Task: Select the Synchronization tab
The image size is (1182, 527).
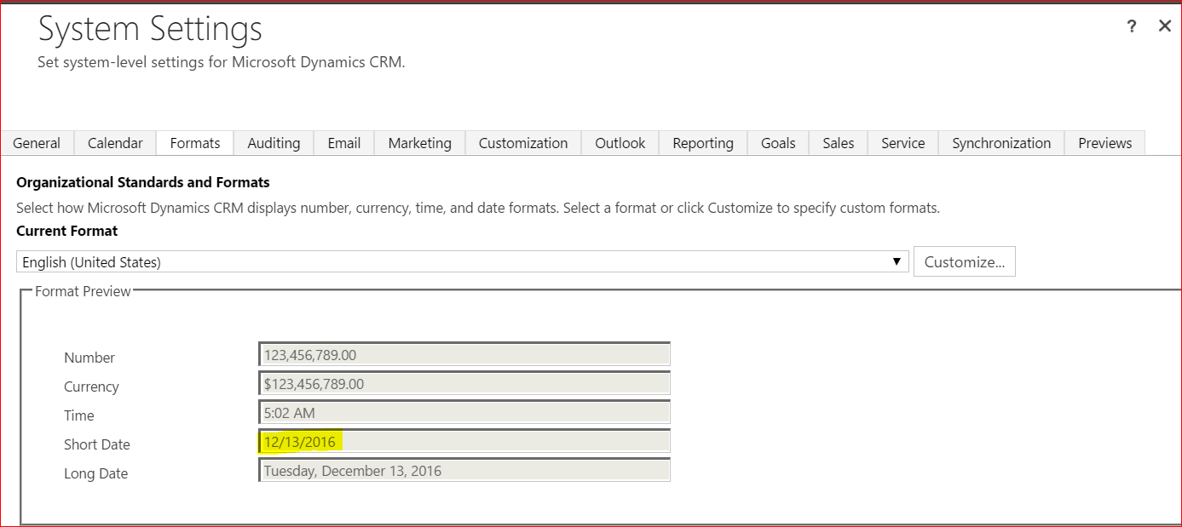Action: [x=1000, y=143]
